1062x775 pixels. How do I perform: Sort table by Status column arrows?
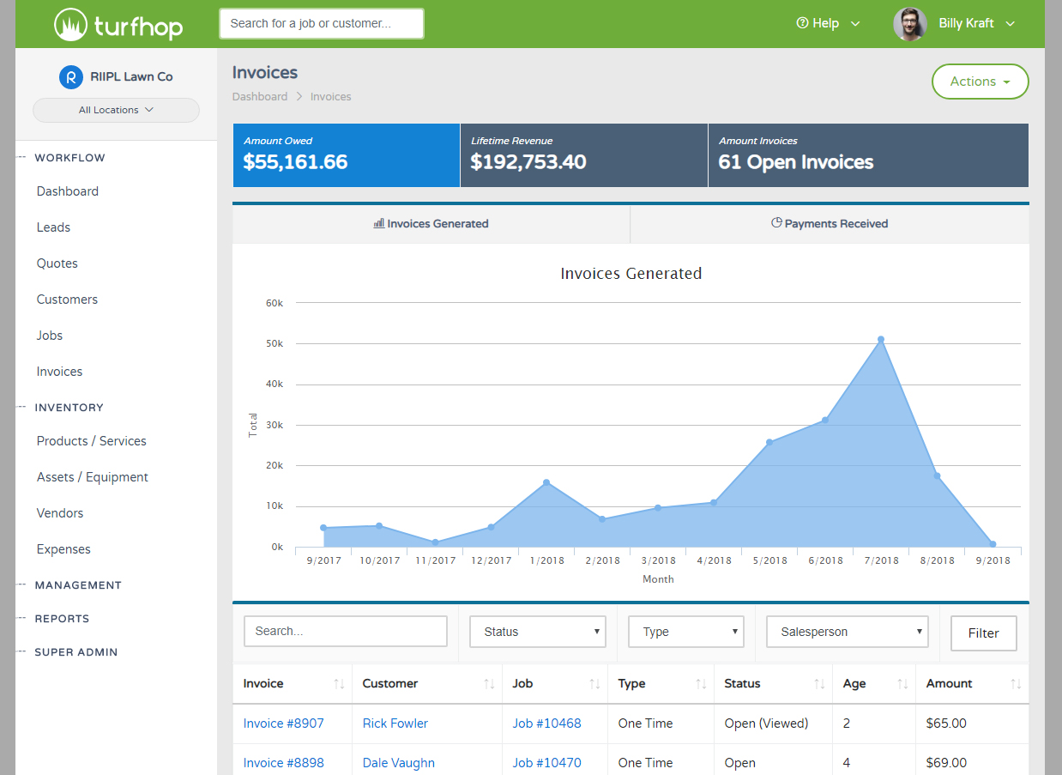tap(819, 684)
